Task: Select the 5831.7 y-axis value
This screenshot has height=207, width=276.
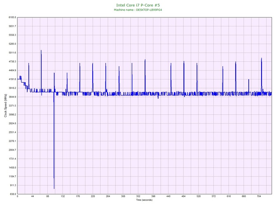Action: [12, 26]
